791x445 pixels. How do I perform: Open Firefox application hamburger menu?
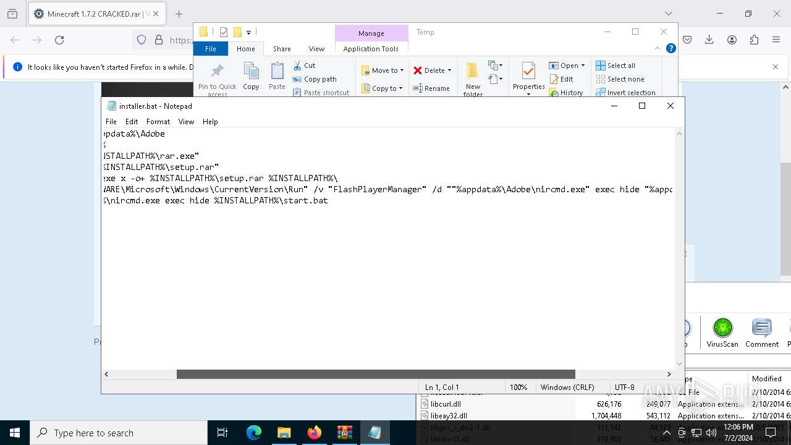pos(776,40)
